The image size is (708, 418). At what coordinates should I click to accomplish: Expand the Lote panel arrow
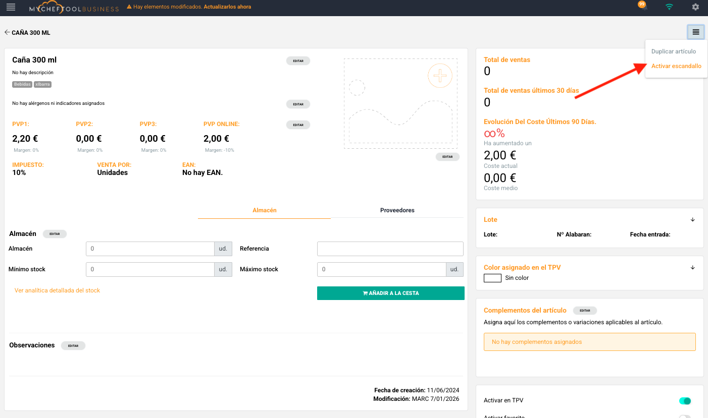692,220
